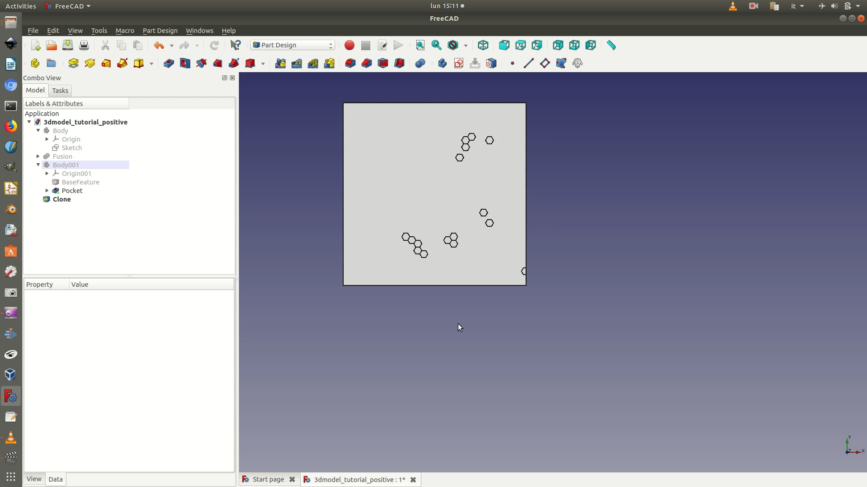Screen dimensions: 867x487
Task: Start macro recording red button
Action: point(350,45)
